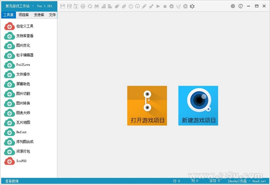Minimize the workstation window

point(248,6)
